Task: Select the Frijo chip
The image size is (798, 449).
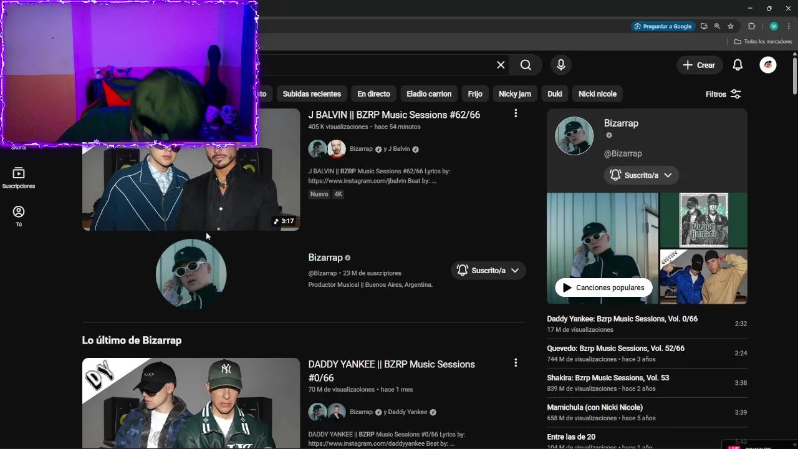Action: pyautogui.click(x=475, y=94)
